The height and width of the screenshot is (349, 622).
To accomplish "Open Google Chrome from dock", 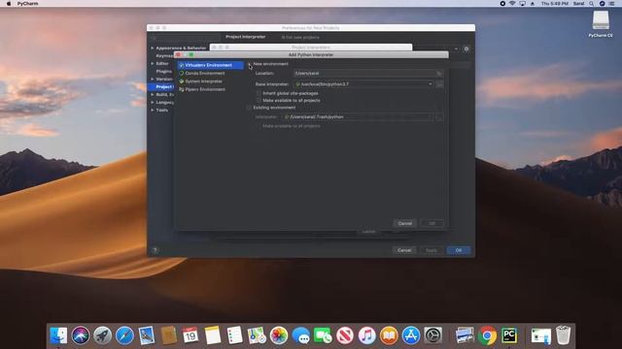I will [x=488, y=335].
